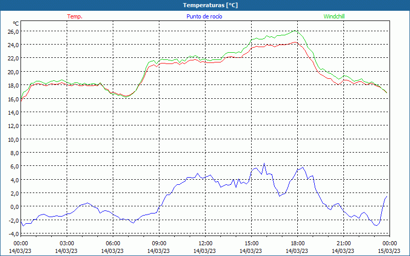
Task: Click the '18:00' time axis label
Action: click(298, 244)
